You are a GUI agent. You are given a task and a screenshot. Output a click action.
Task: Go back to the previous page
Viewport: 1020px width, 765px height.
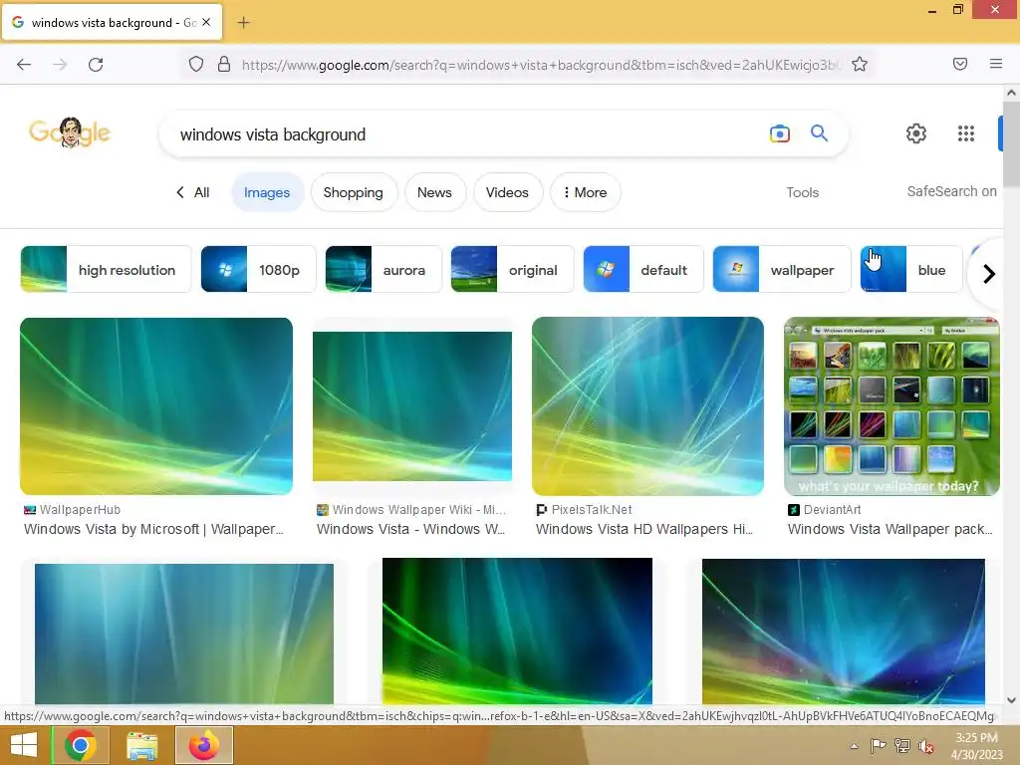pyautogui.click(x=24, y=64)
